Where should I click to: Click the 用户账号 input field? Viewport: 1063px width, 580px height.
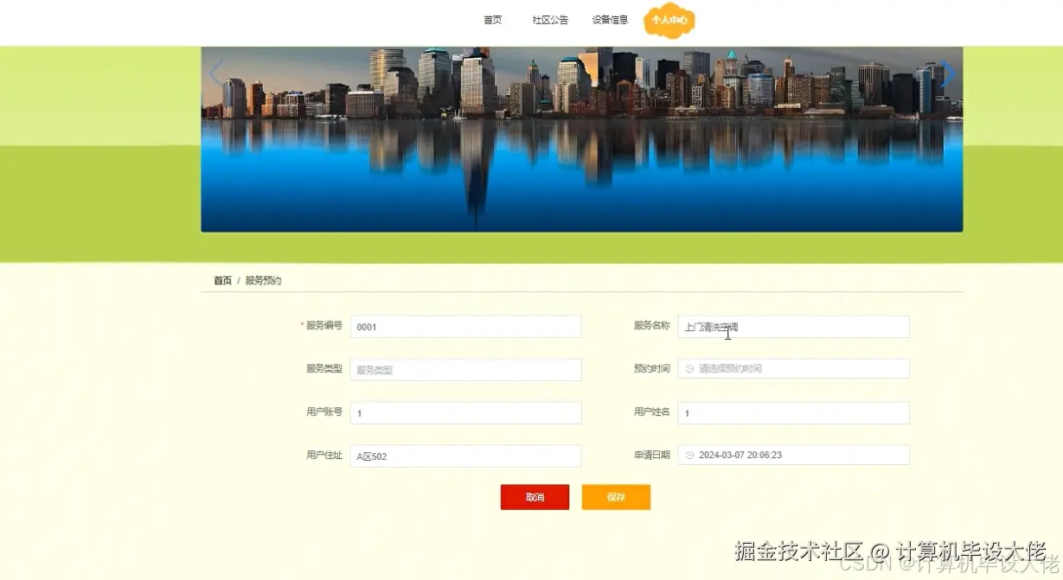465,412
